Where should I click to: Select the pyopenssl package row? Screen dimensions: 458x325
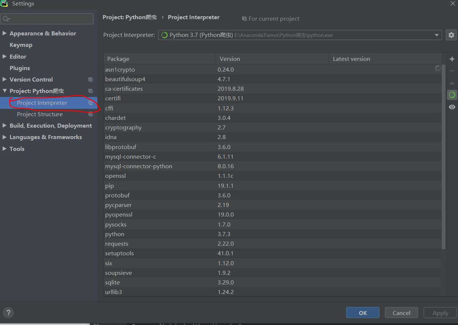[x=273, y=215]
